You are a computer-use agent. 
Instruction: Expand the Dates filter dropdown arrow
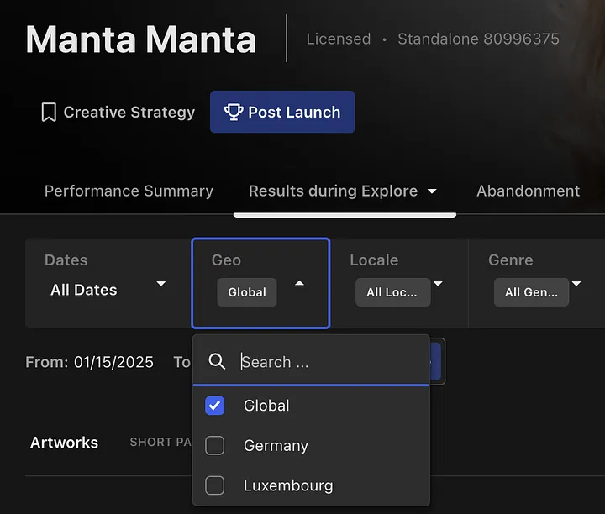[x=161, y=284]
